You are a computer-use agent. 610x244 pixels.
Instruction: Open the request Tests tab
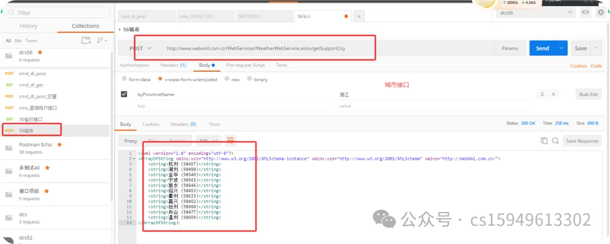click(282, 66)
